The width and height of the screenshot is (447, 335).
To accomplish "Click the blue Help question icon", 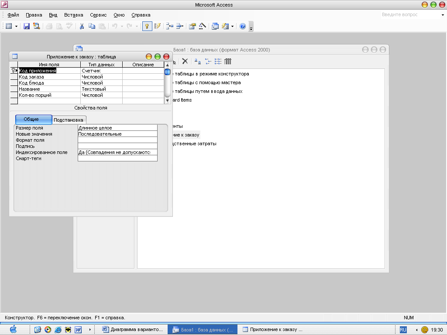I will pyautogui.click(x=243, y=26).
